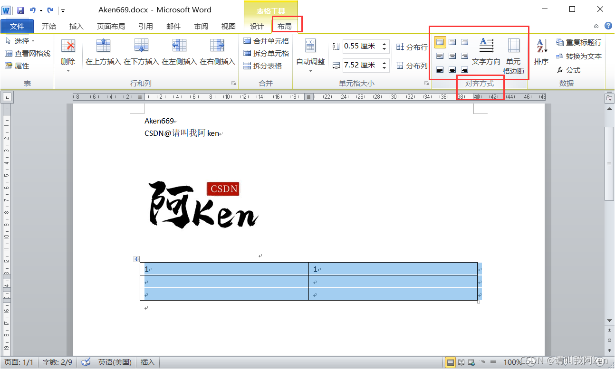Click 分布行 distribute rows
The image size is (615, 369).
coord(412,47)
